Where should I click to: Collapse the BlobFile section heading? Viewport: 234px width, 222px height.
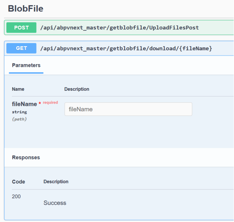point(26,8)
